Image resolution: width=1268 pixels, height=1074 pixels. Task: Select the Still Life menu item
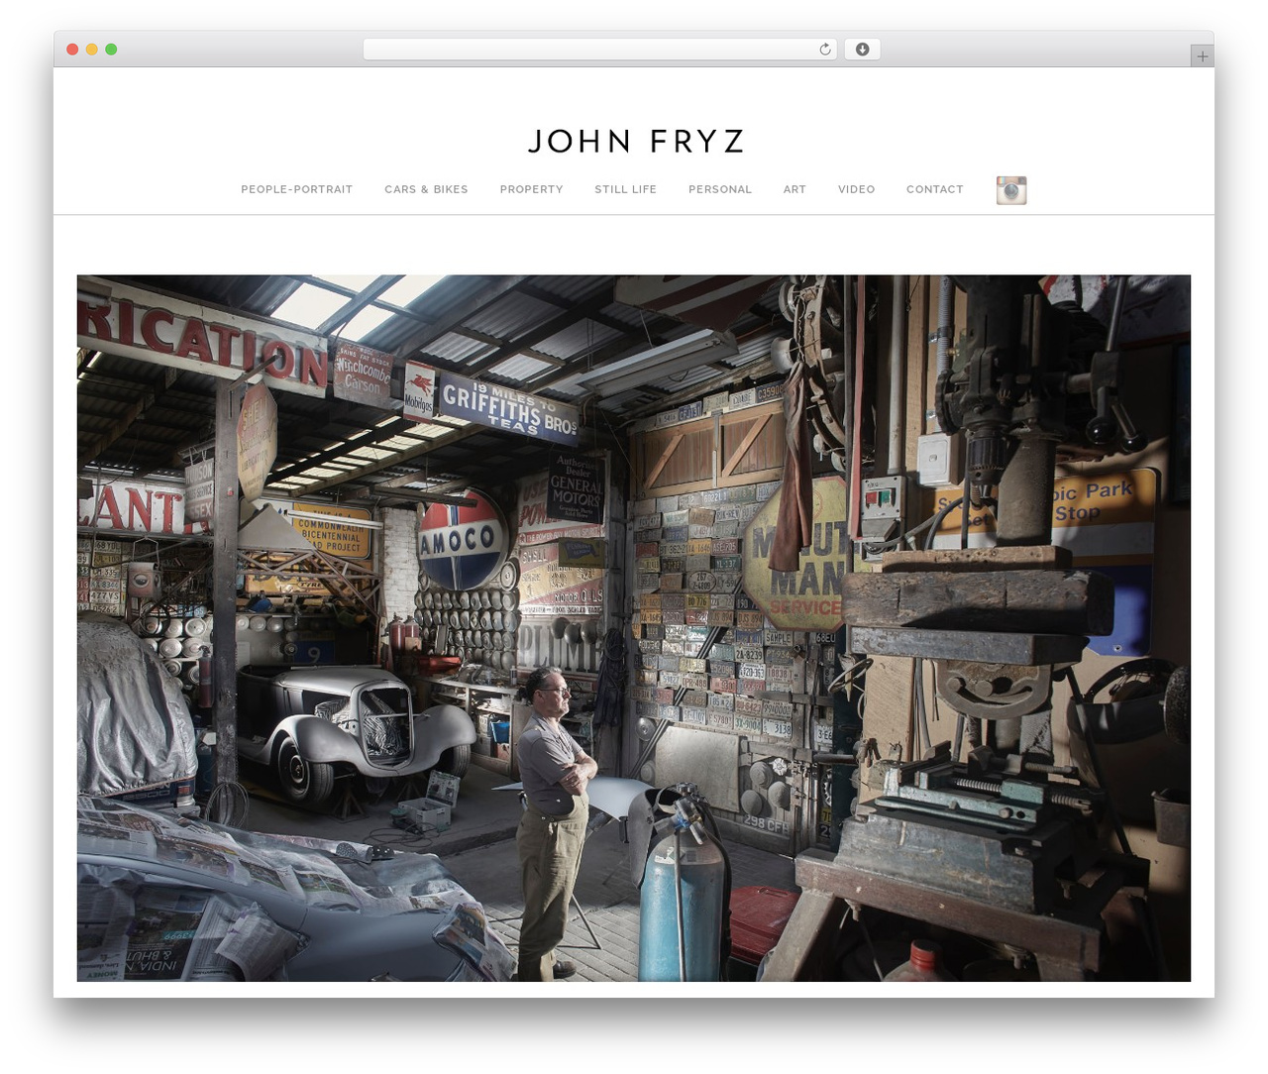[625, 189]
